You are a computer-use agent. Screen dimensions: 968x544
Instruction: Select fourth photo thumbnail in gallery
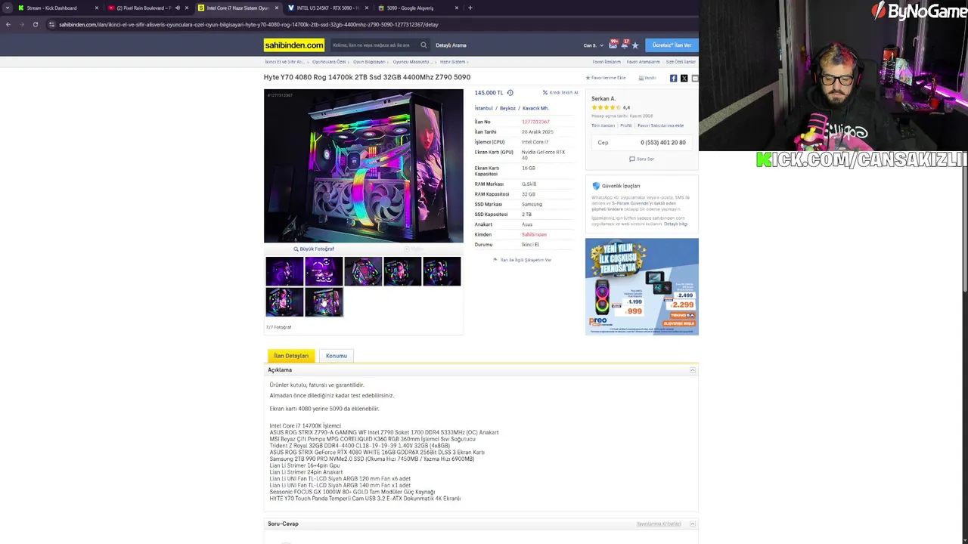[402, 271]
